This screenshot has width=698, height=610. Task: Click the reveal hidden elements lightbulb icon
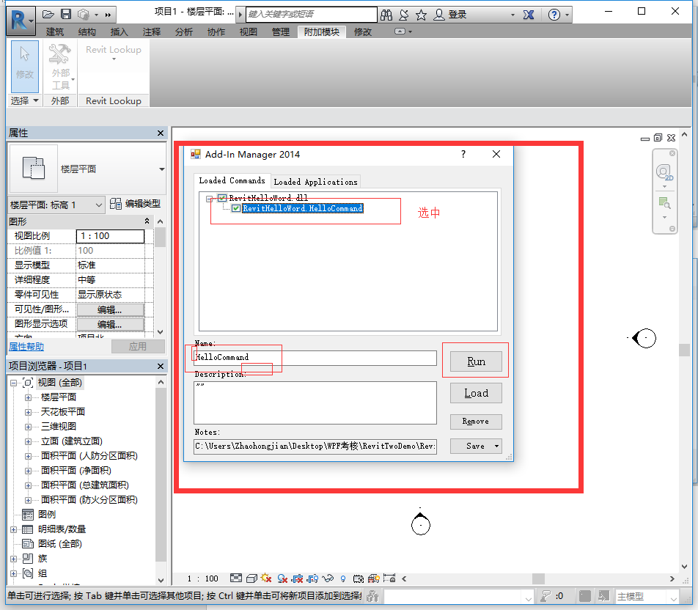point(343,578)
